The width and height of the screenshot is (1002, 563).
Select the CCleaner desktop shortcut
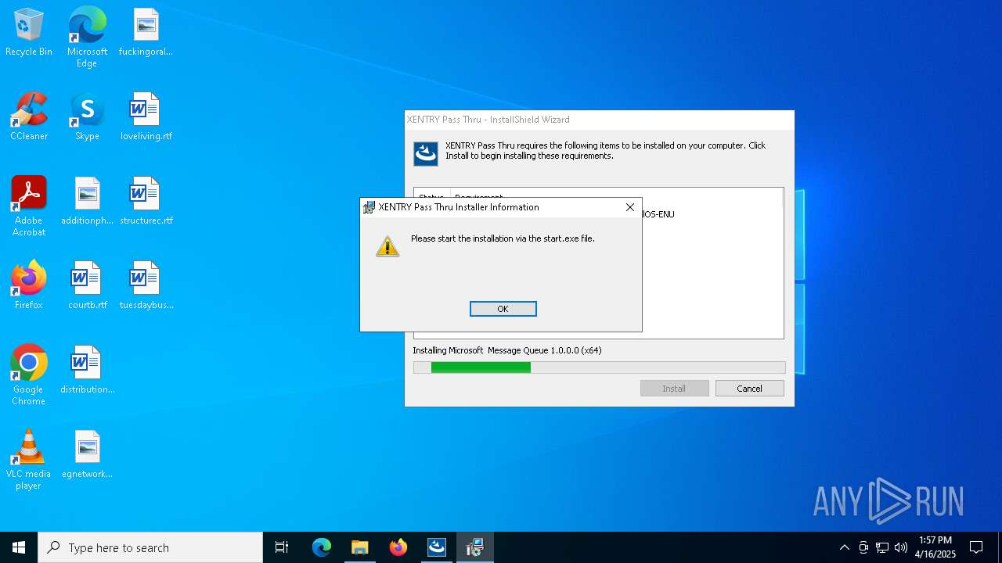pos(29,117)
